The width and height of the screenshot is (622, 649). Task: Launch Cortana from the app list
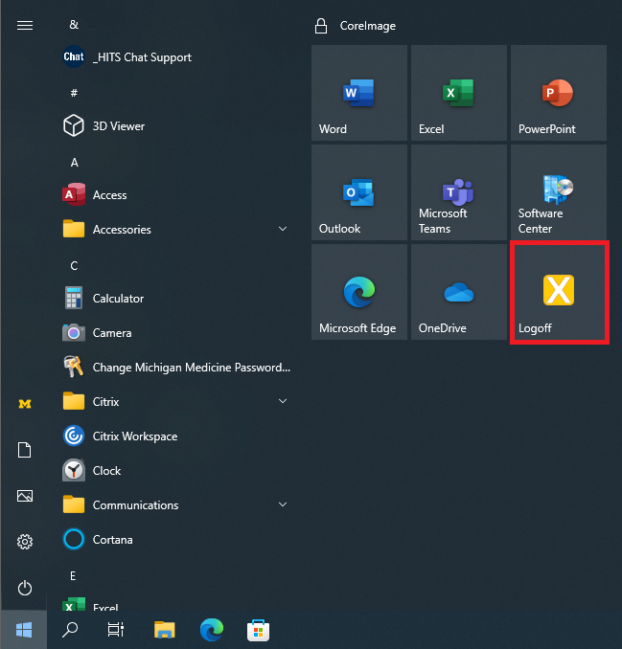click(x=176, y=539)
